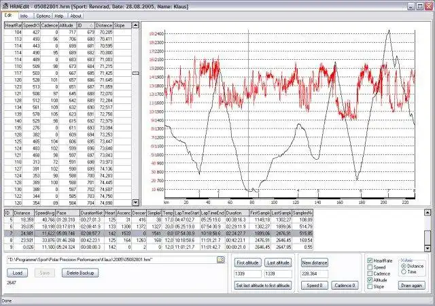Sort laps by the DurationNet column header
Screen dimensions: 435x306
[x=92, y=213]
